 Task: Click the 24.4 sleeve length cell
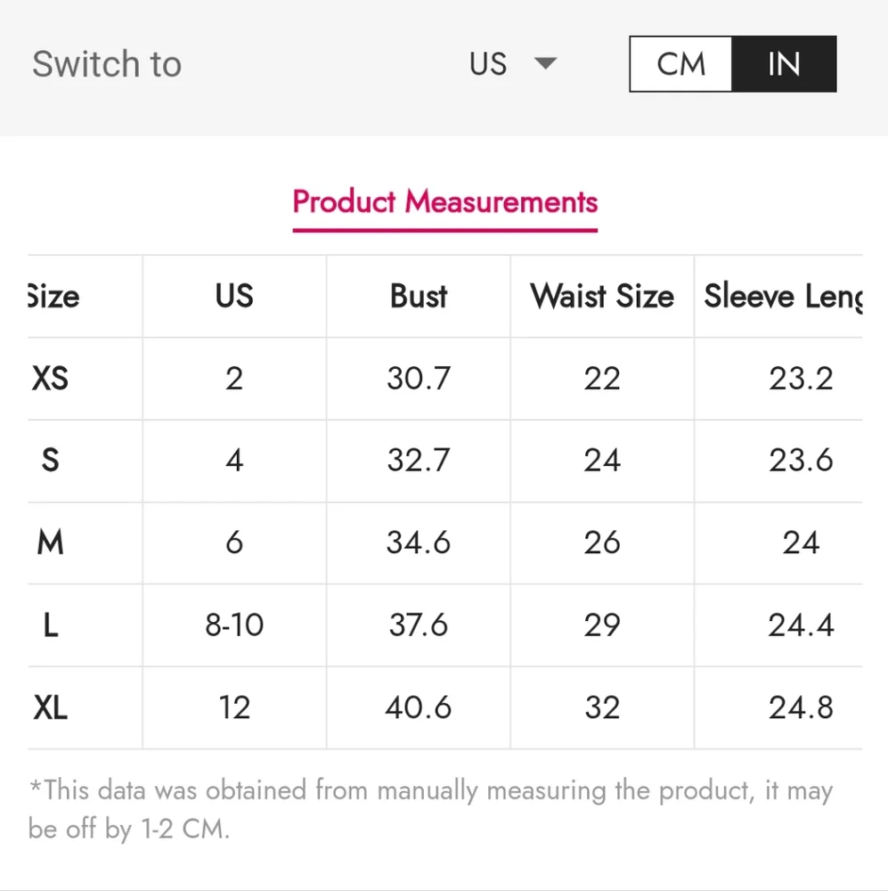tap(801, 625)
